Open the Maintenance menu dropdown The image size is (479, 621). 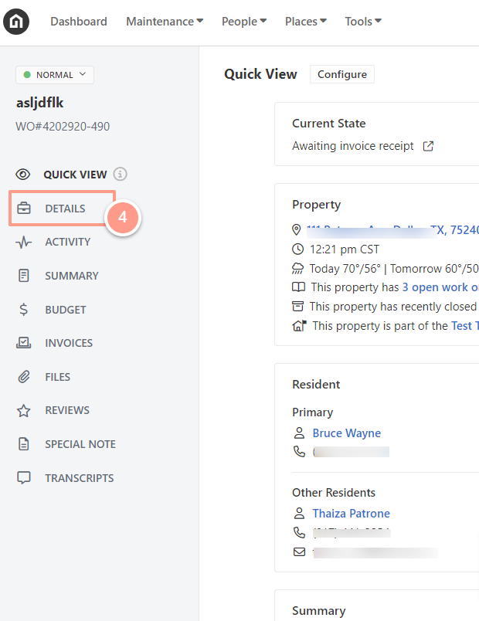click(165, 22)
